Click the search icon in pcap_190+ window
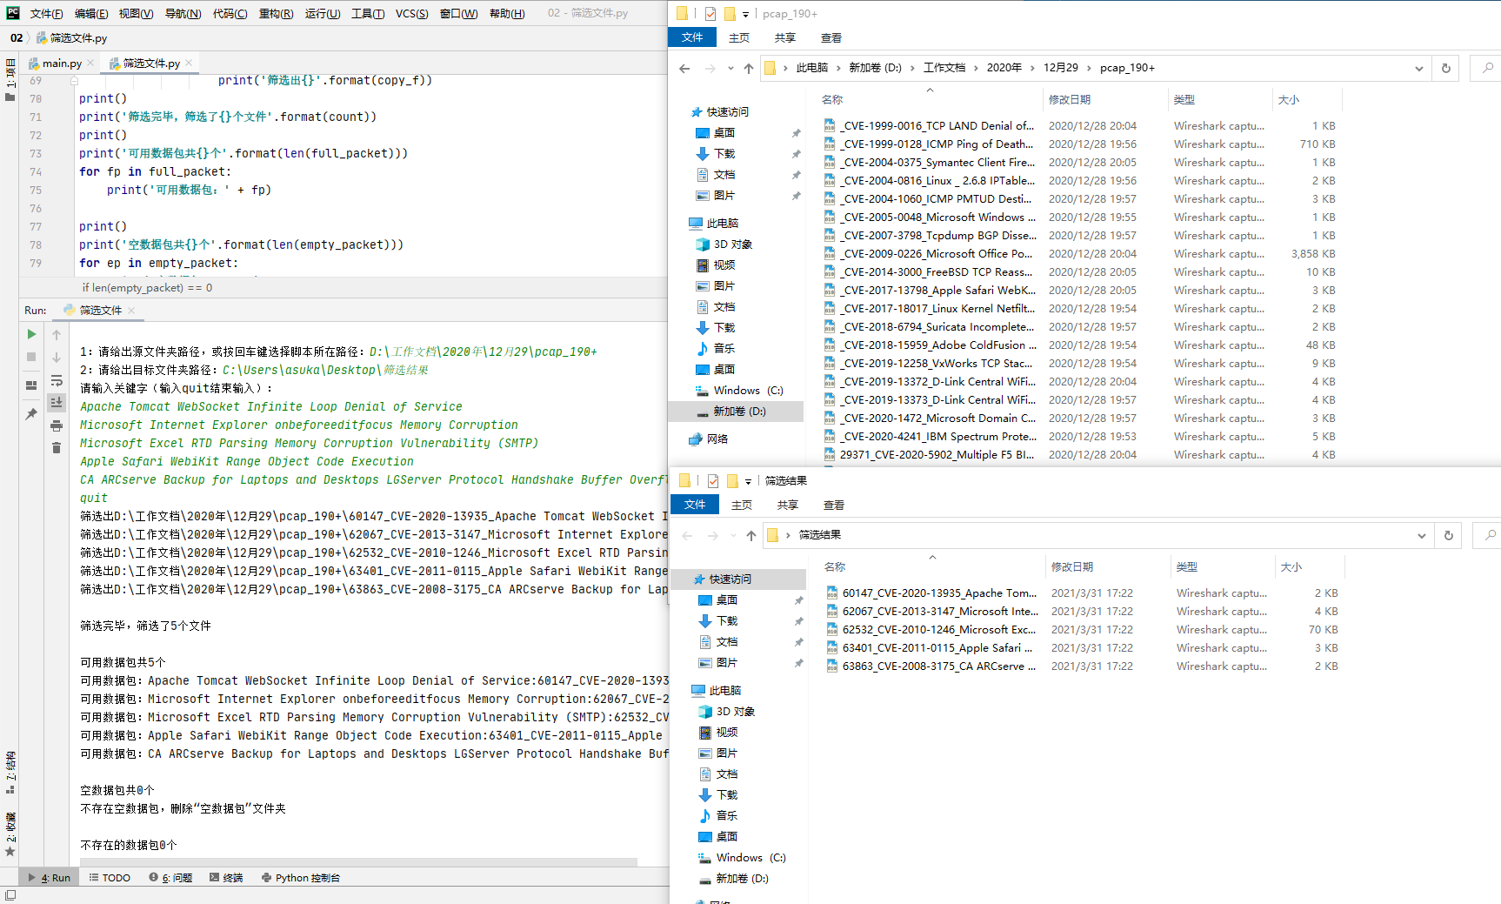1501x904 pixels. tap(1488, 68)
